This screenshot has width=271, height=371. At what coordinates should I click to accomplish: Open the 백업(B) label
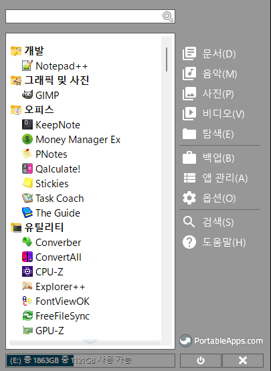tap(218, 158)
